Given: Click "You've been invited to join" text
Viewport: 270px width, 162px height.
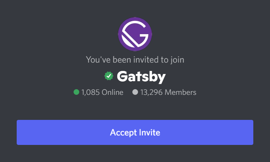Looking at the screenshot, I should (x=135, y=60).
